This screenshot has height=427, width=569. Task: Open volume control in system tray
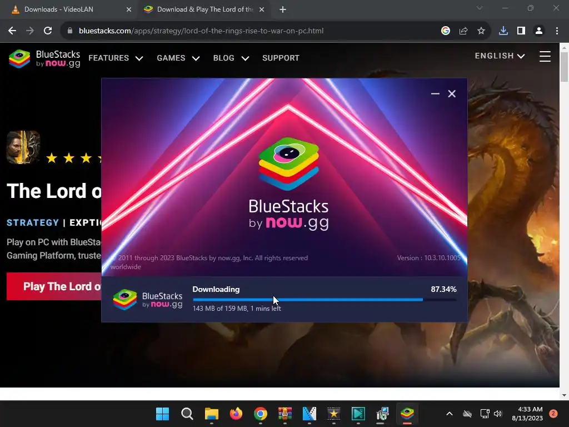pyautogui.click(x=498, y=414)
